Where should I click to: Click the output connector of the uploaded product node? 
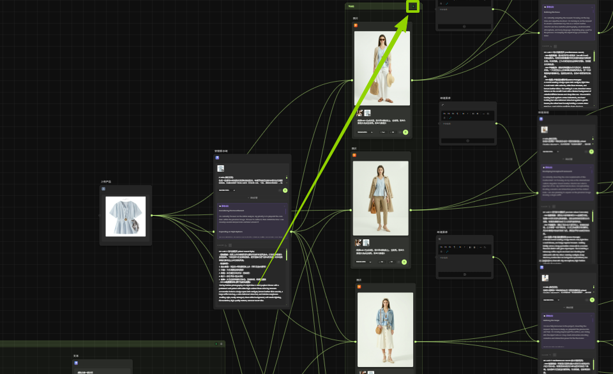coord(152,215)
